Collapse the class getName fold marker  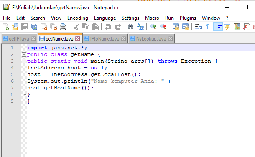[x=24, y=54]
